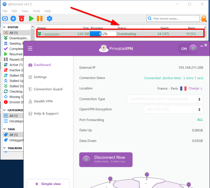Collapse the CATEGORIES section

[x=4, y=110]
